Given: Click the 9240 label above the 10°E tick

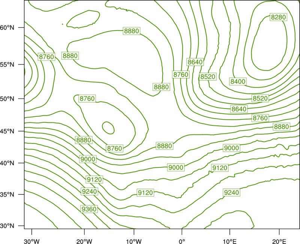Looking at the screenshot, I should [231, 192].
